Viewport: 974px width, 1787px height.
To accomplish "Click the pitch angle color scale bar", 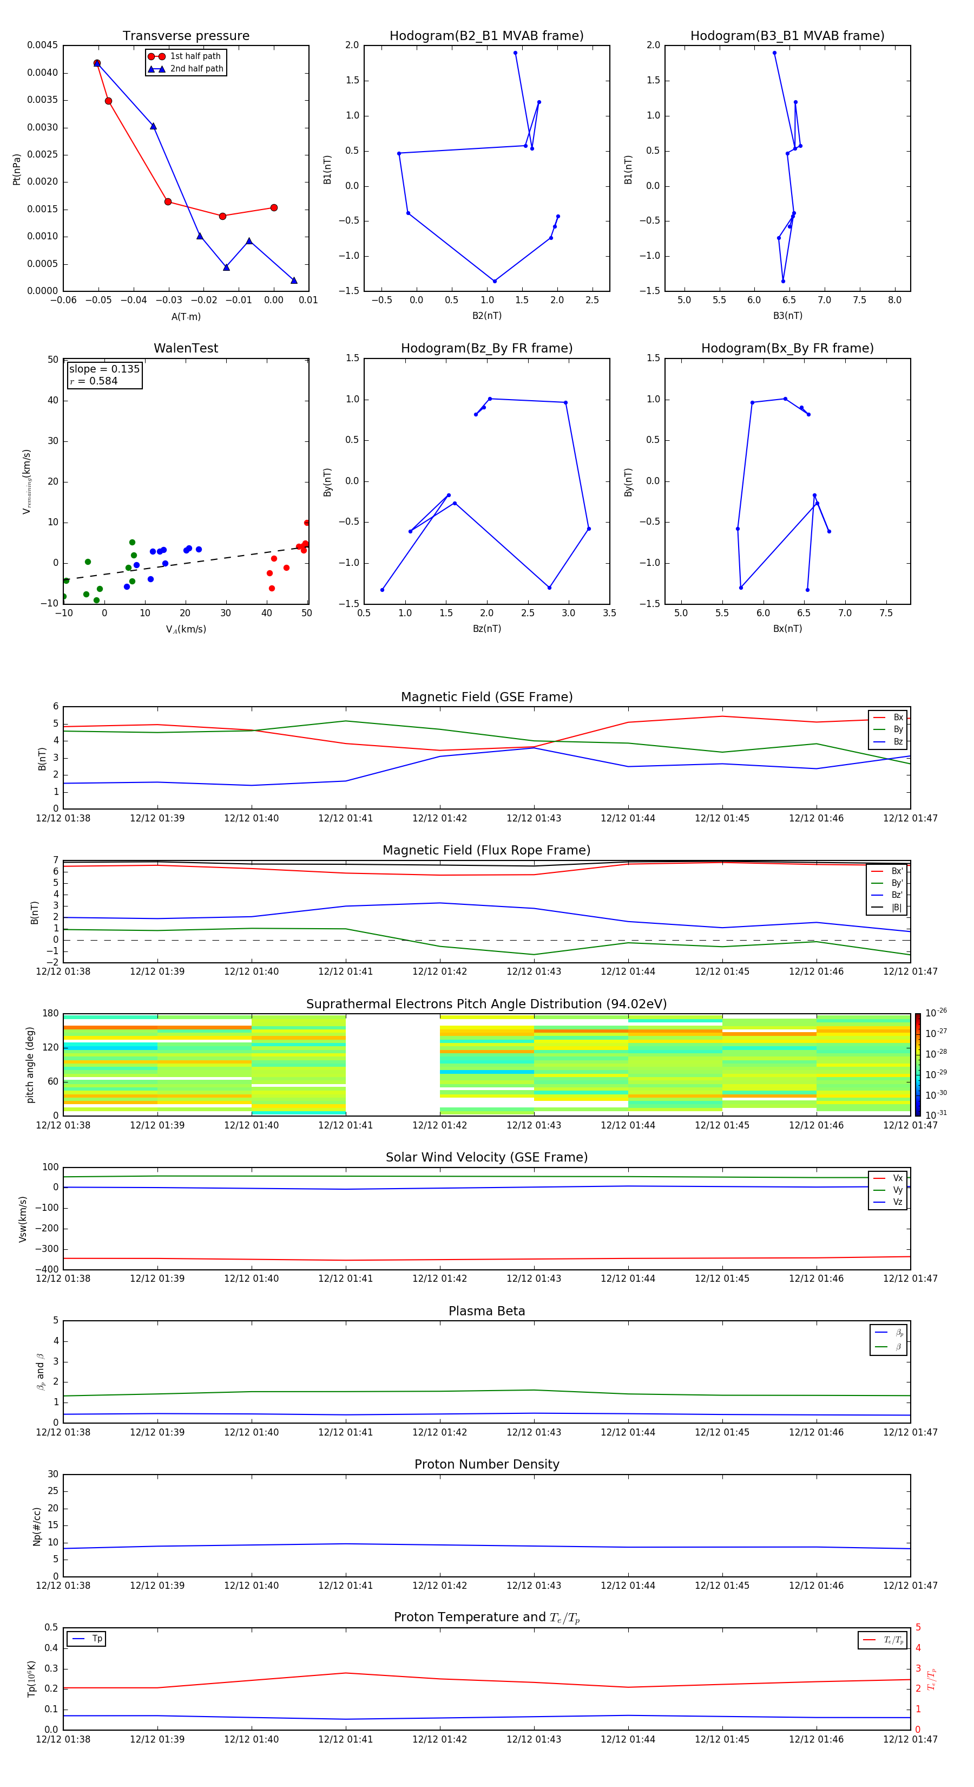I will tap(918, 1064).
